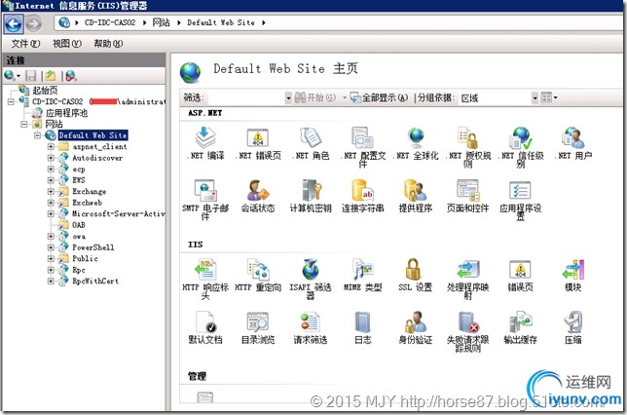
Task: Click the 全部显示(A) button
Action: (x=379, y=97)
